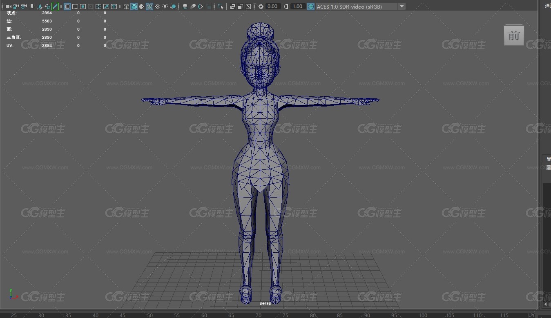Toggle the Safe Title icon
Viewport: 551px width, 318px height.
(x=114, y=7)
